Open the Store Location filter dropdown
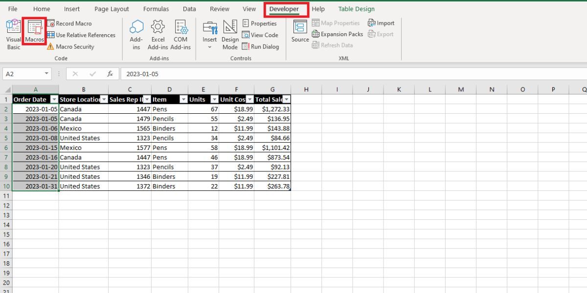This screenshot has width=587, height=293. click(104, 99)
